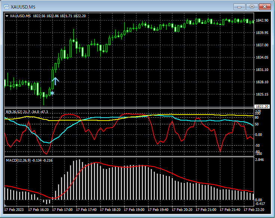The width and height of the screenshot is (275, 218).
Task: Minimize the XAUUSD chart window
Action: pos(239,6)
